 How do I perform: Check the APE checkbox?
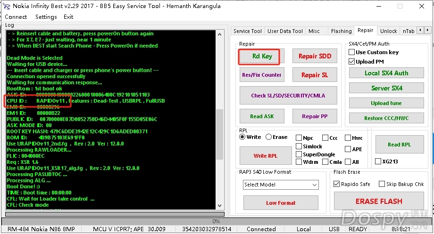(x=353, y=149)
